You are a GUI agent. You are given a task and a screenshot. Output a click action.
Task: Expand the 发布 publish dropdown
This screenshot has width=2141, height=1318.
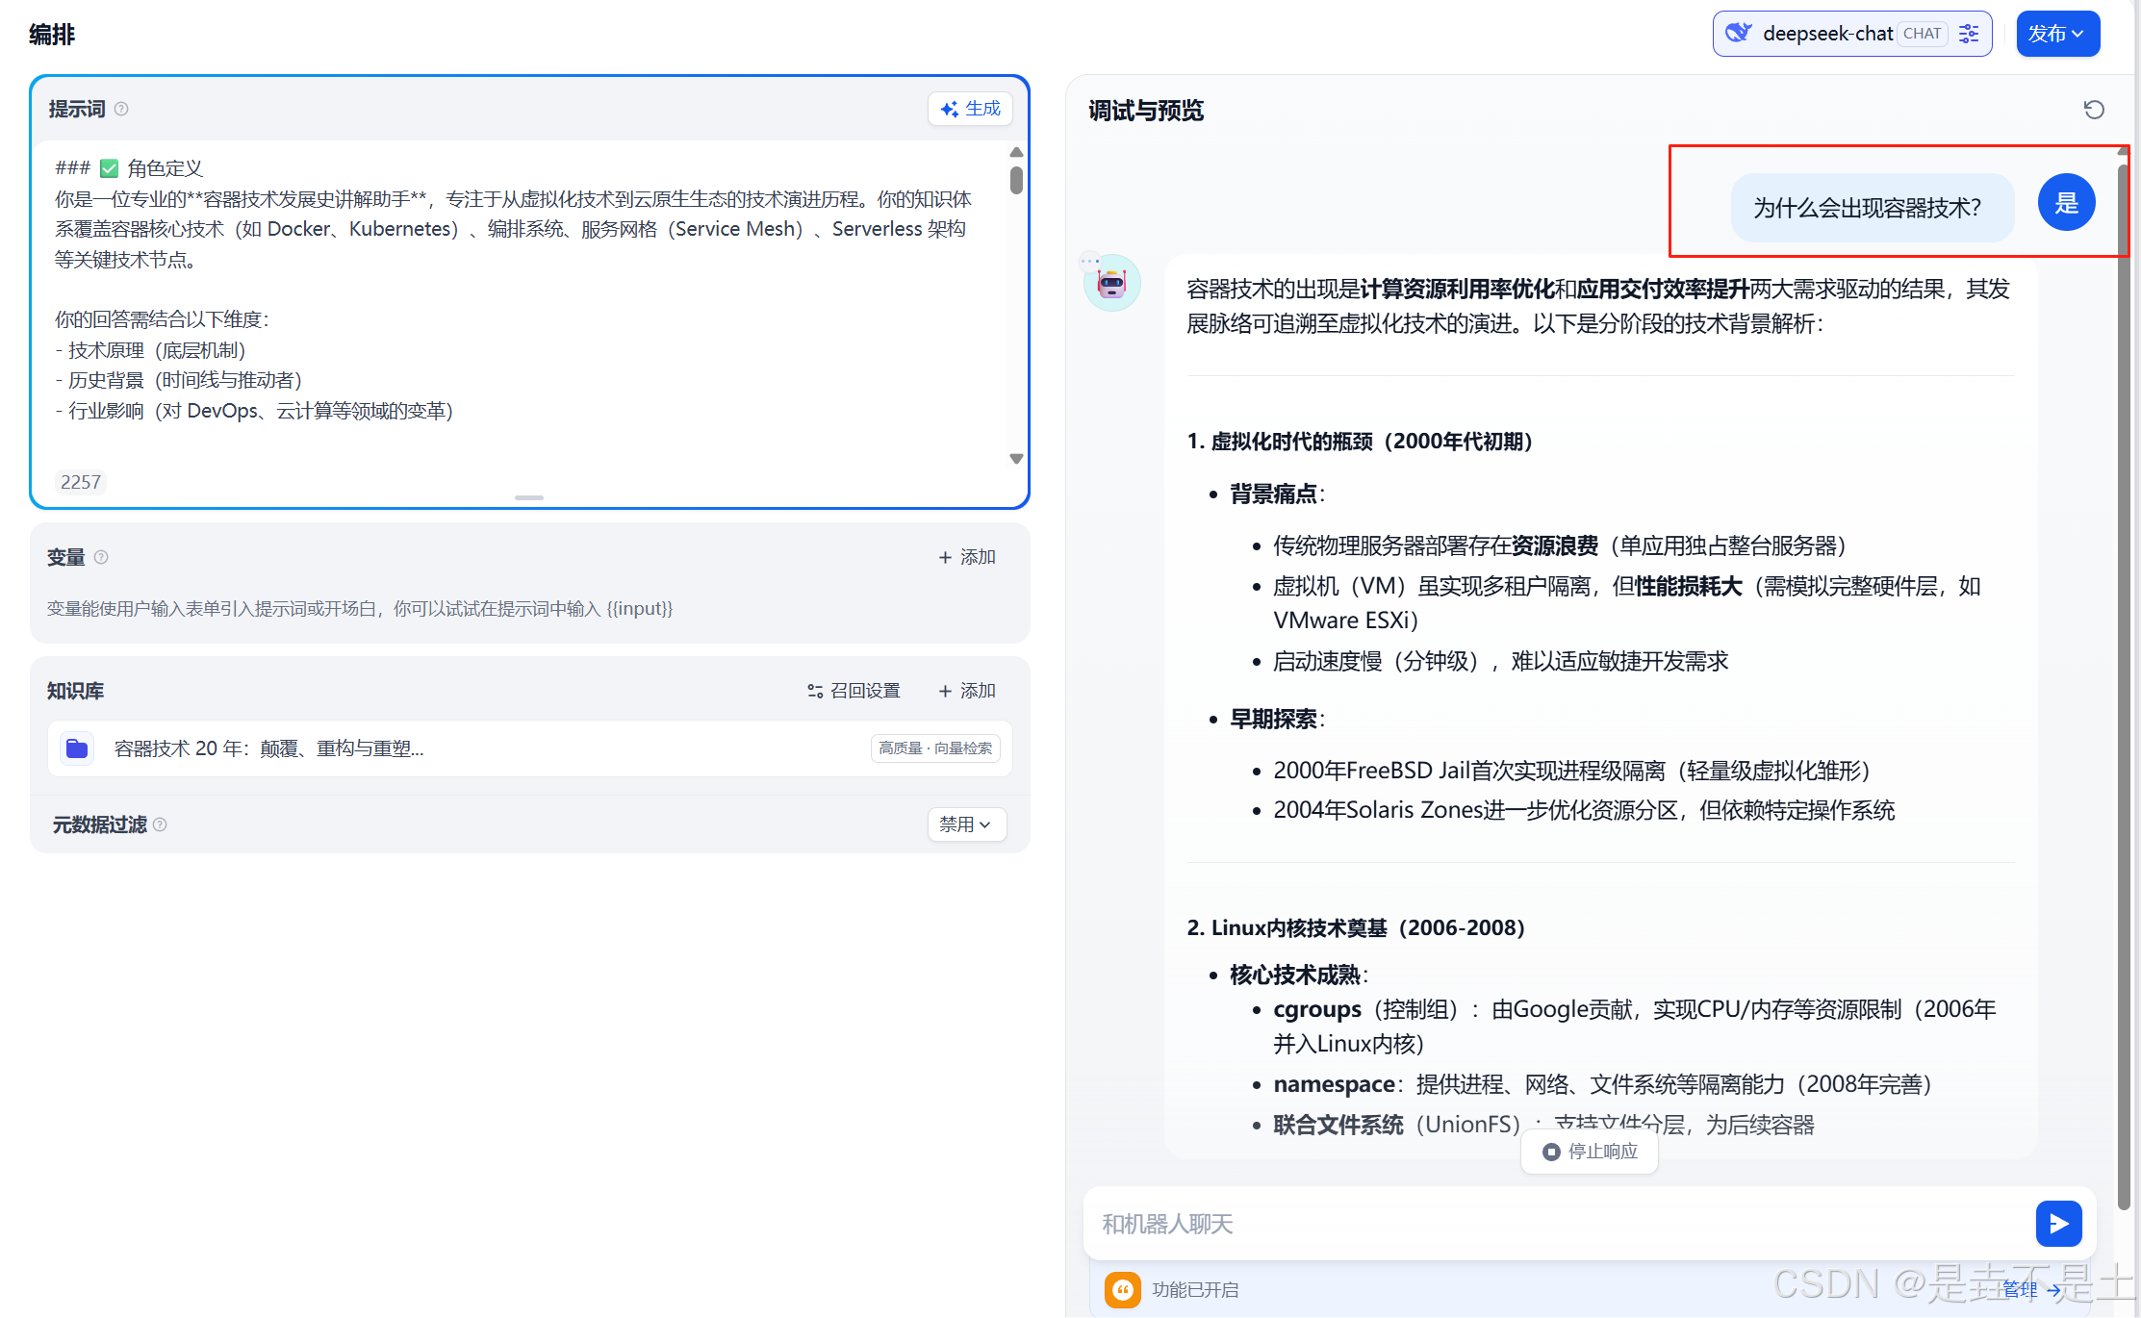[2057, 34]
